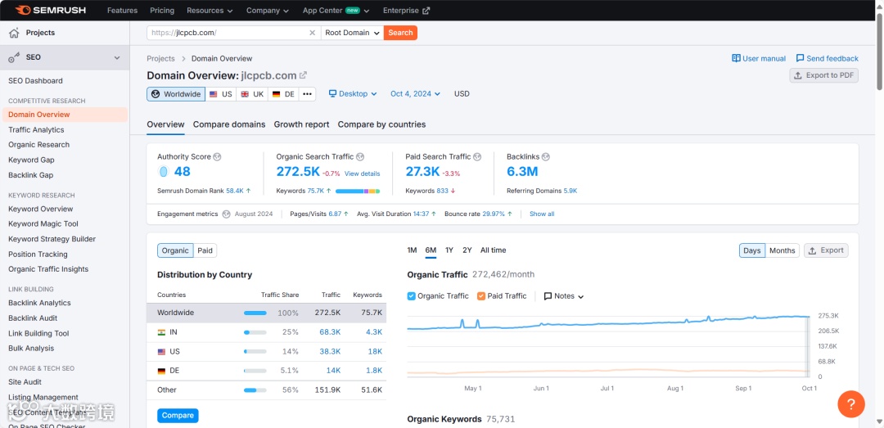The width and height of the screenshot is (884, 428).
Task: Open Resources menu in top navigation
Action: pos(210,10)
